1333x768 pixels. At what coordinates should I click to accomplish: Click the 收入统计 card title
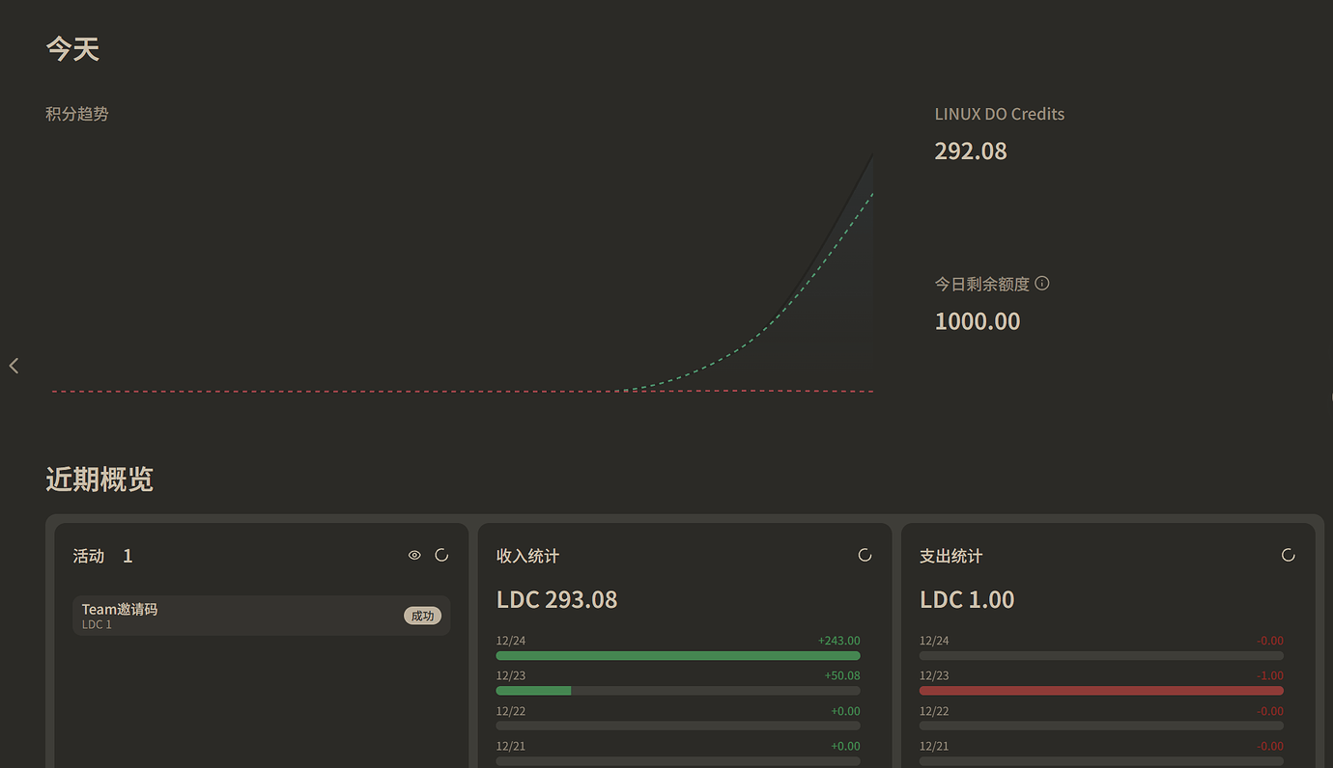click(527, 556)
